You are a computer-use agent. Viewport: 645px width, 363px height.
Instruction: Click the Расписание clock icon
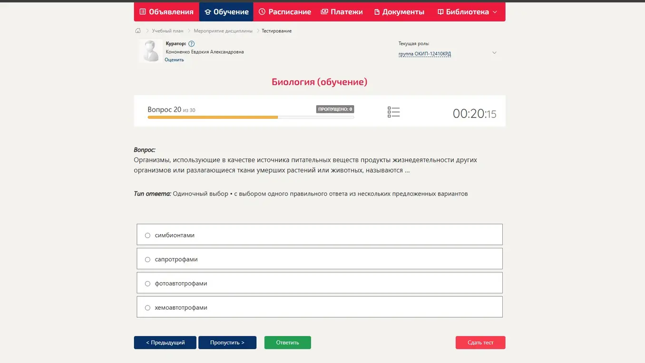click(x=262, y=12)
